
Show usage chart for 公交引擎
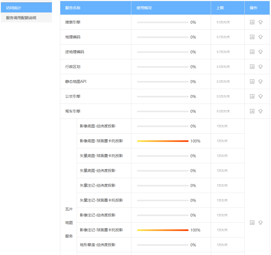pyautogui.click(x=252, y=96)
